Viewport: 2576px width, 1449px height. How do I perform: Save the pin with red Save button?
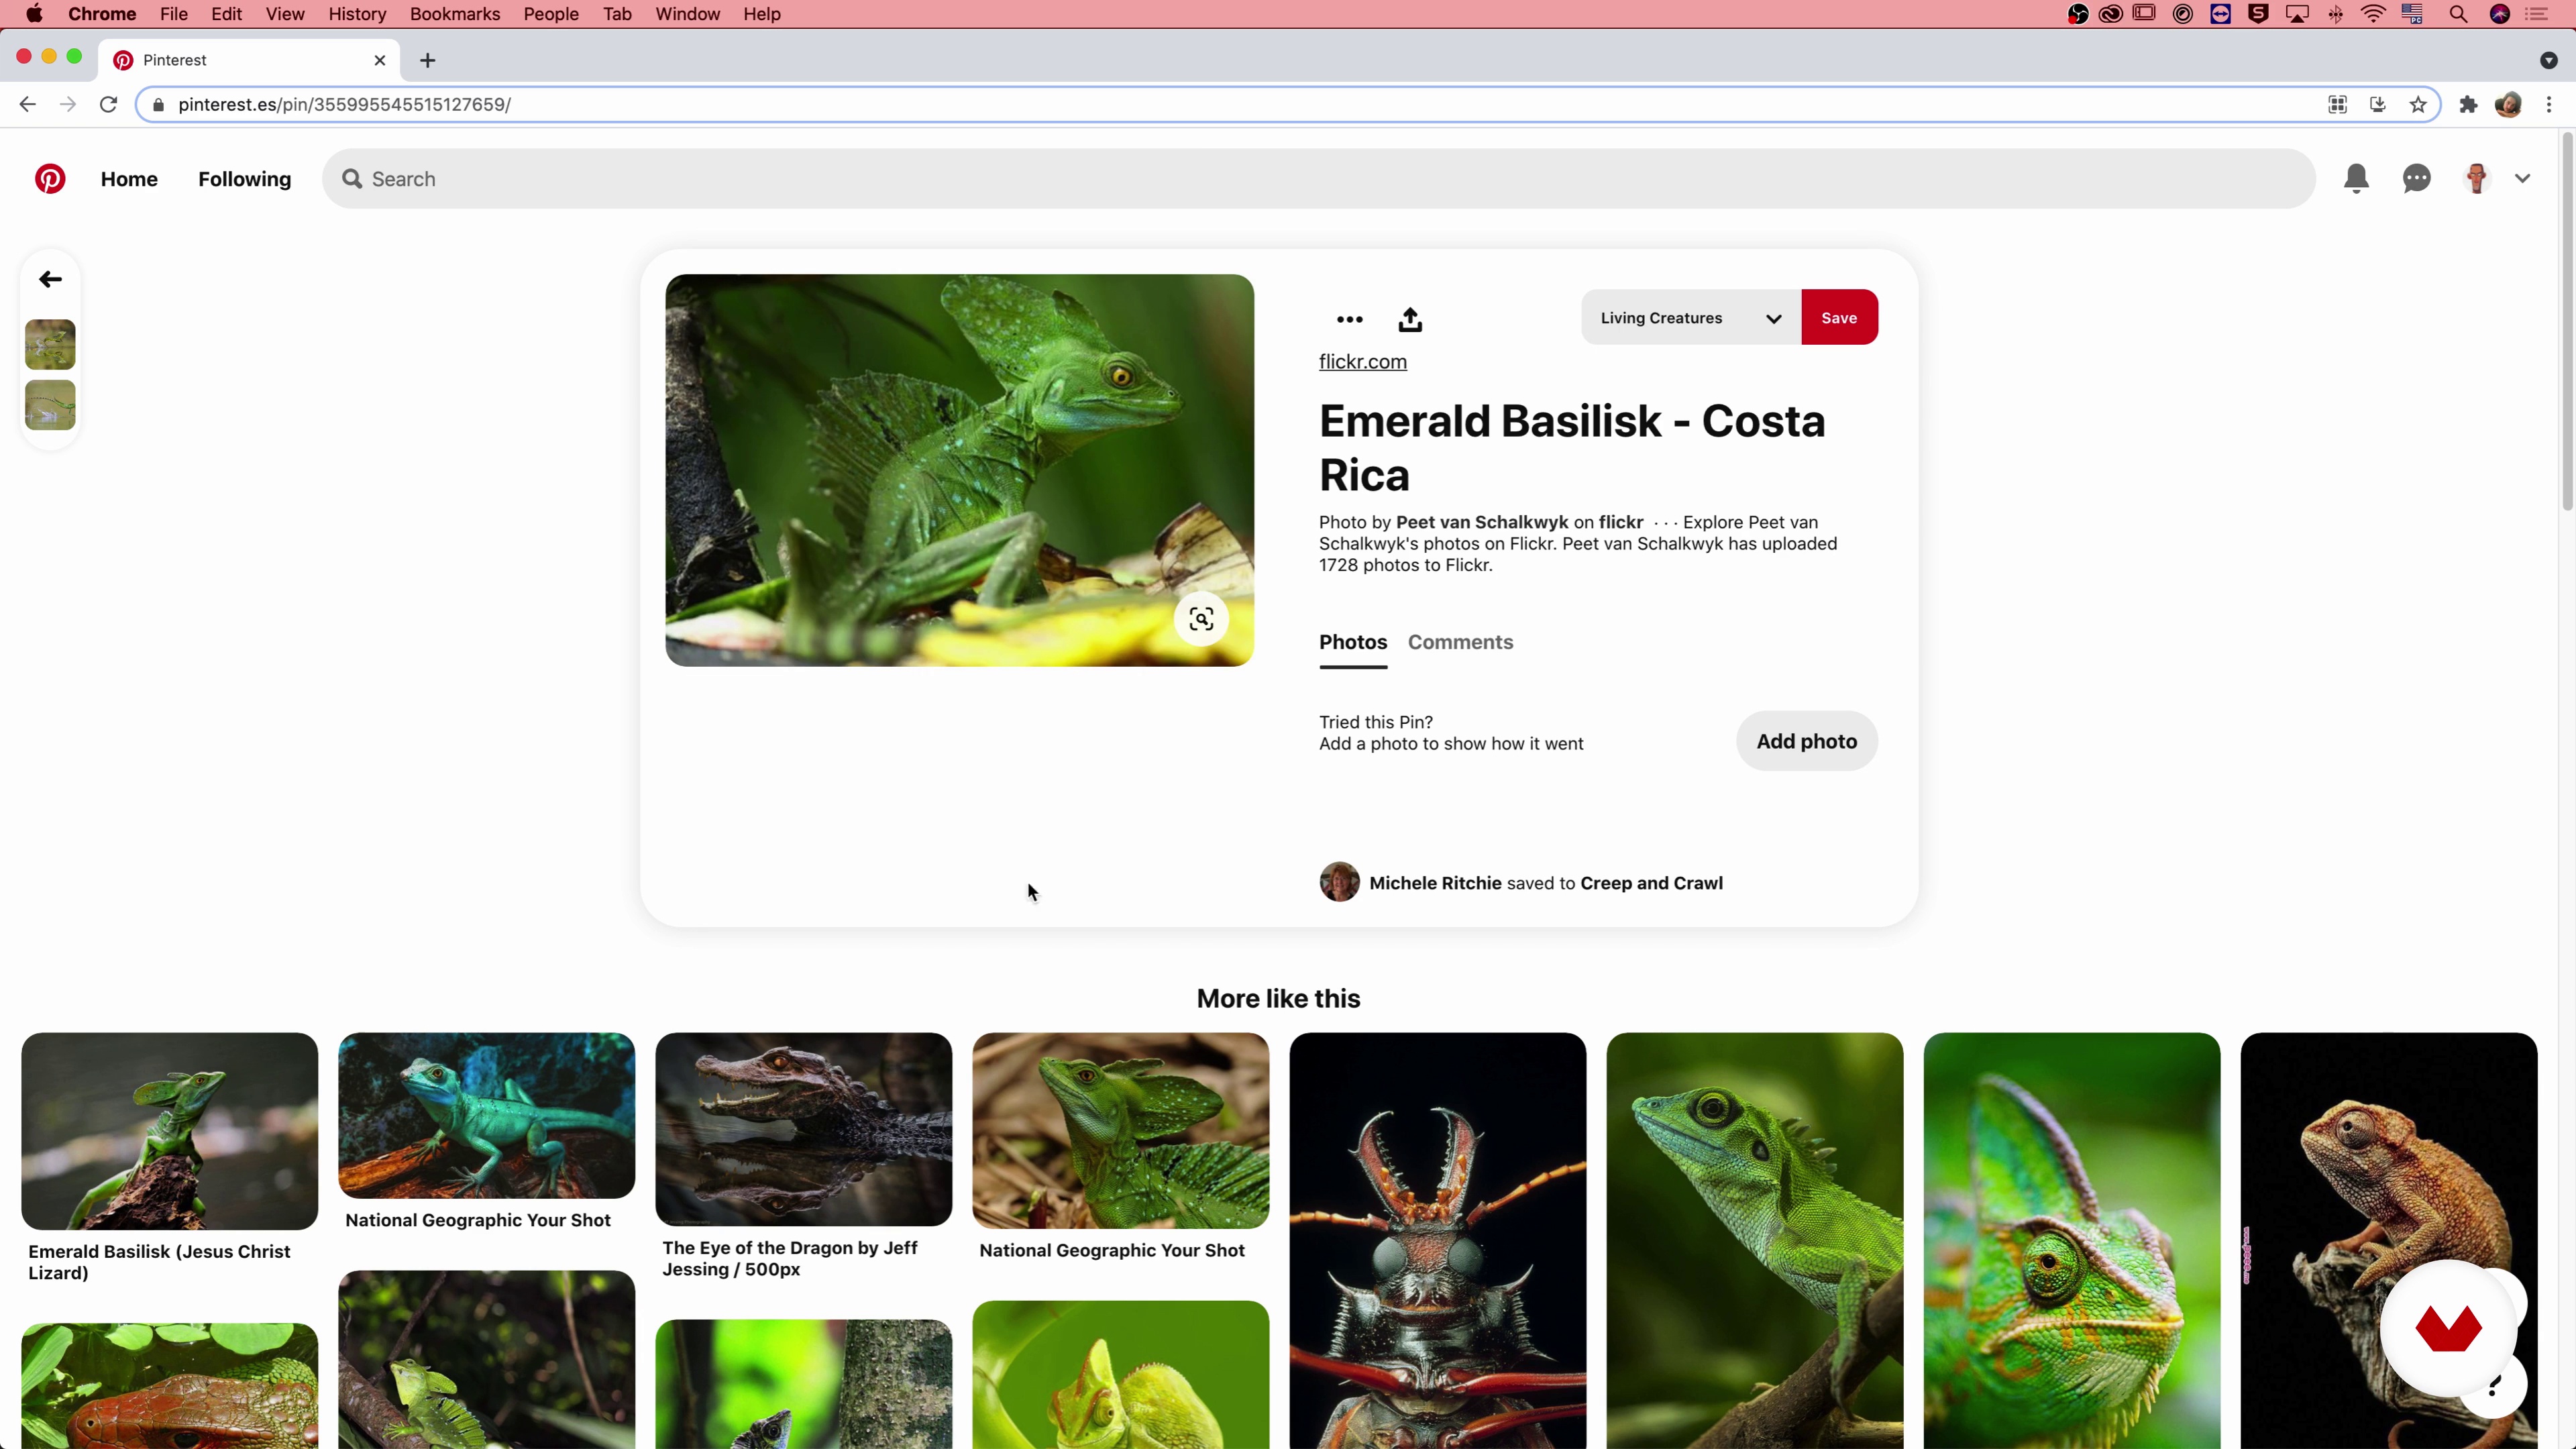point(1839,318)
